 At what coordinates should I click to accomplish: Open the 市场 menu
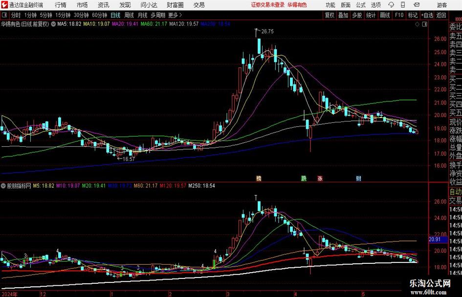pyautogui.click(x=82, y=5)
